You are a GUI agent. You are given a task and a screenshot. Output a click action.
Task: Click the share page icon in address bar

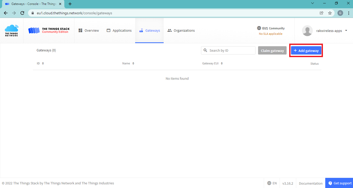(321, 13)
